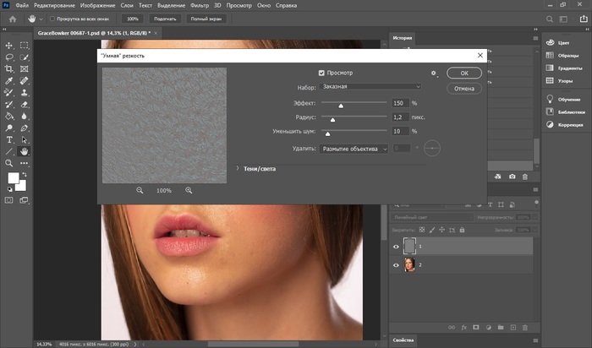Click the zoom-in magnifier under the preview
Viewport: 592px width, 348px height.
189,191
